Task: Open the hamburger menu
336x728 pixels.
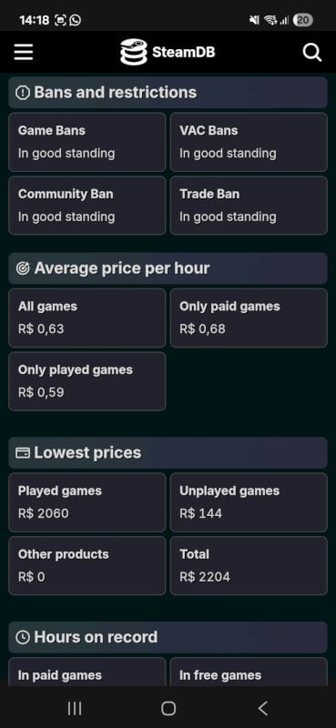Action: (x=24, y=53)
